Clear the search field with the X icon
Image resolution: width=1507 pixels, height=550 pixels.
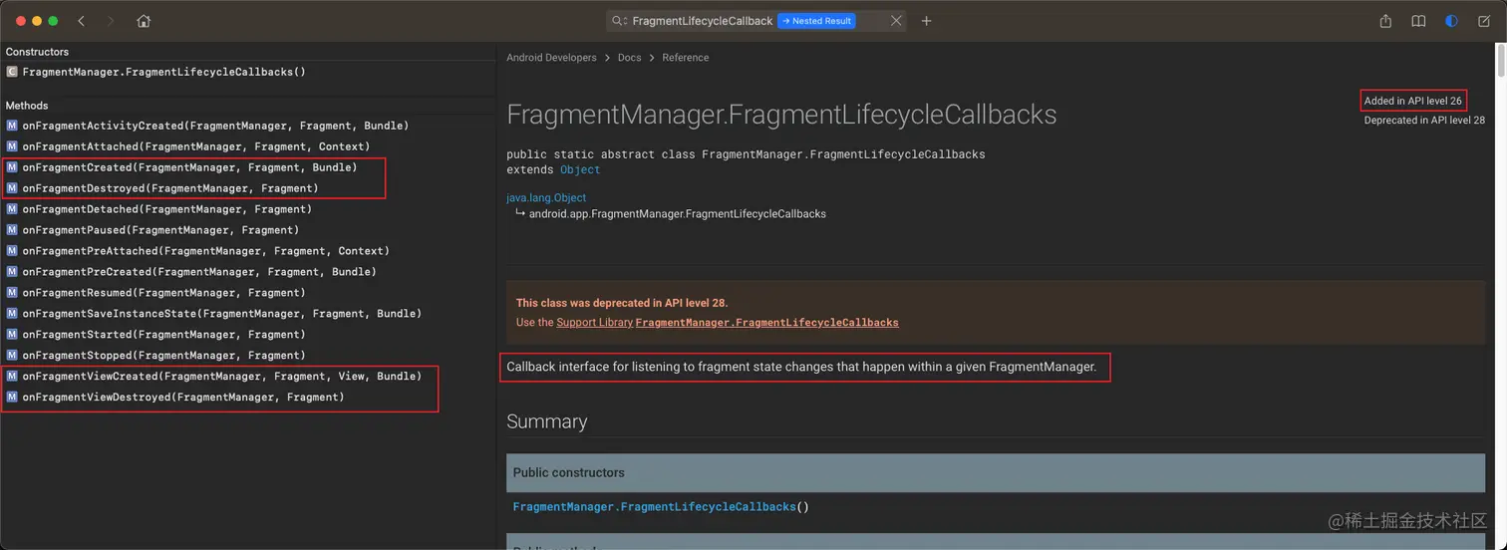pyautogui.click(x=896, y=21)
